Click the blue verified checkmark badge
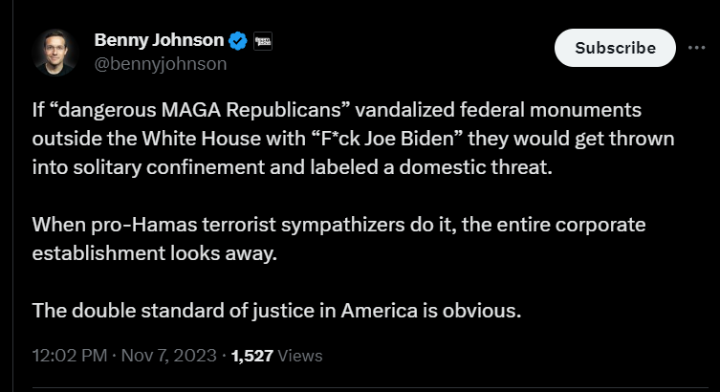Image resolution: width=720 pixels, height=392 pixels. (238, 41)
